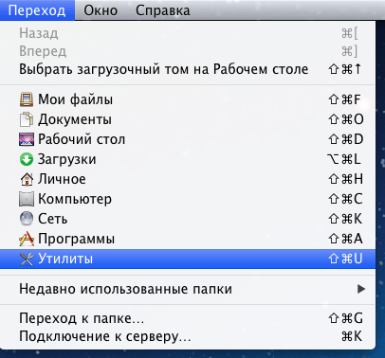Click the green Downloads (Загрузки) arrow icon
The height and width of the screenshot is (358, 385).
27,159
